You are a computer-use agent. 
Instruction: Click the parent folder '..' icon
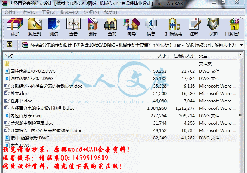[x=7, y=64]
